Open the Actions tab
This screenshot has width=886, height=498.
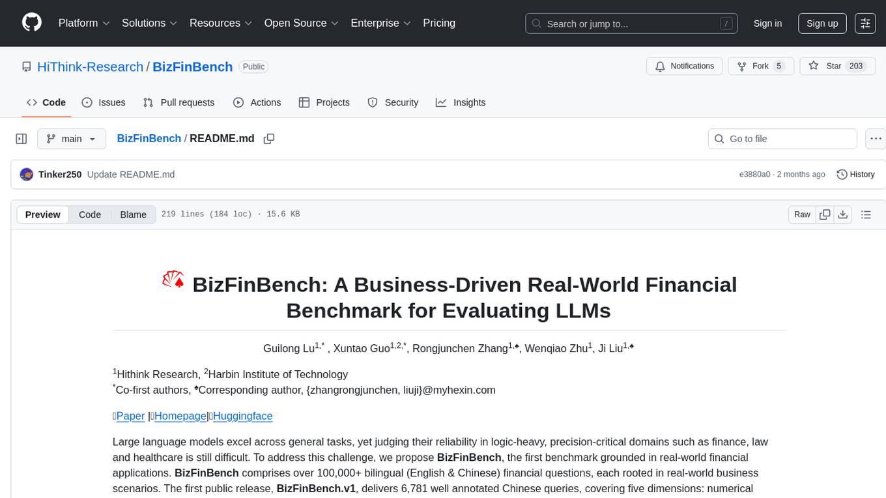point(257,102)
